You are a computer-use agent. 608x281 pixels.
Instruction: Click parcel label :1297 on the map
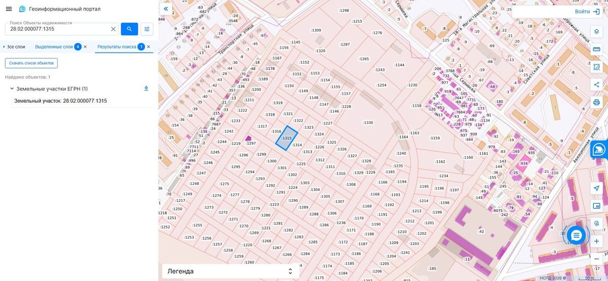tap(251, 143)
